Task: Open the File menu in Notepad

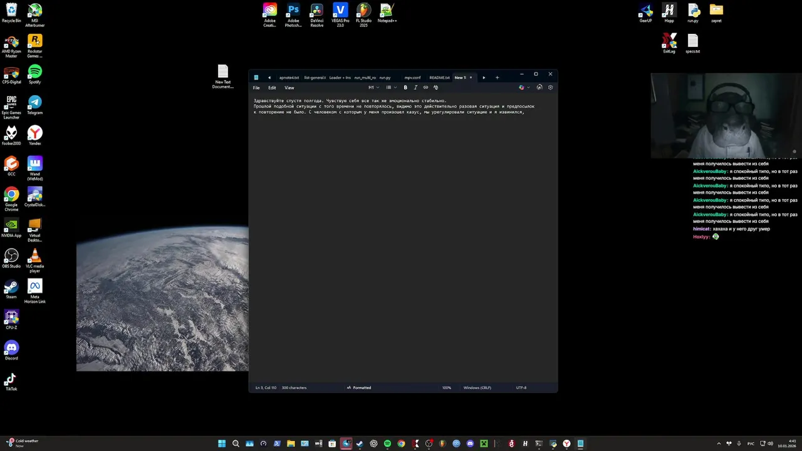Action: 256,88
